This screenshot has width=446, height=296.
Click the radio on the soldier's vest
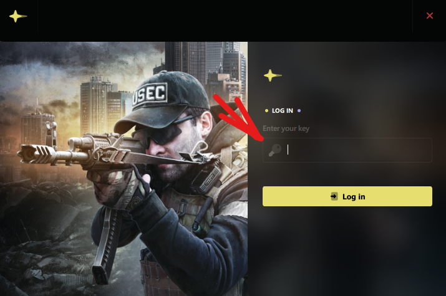point(209,178)
